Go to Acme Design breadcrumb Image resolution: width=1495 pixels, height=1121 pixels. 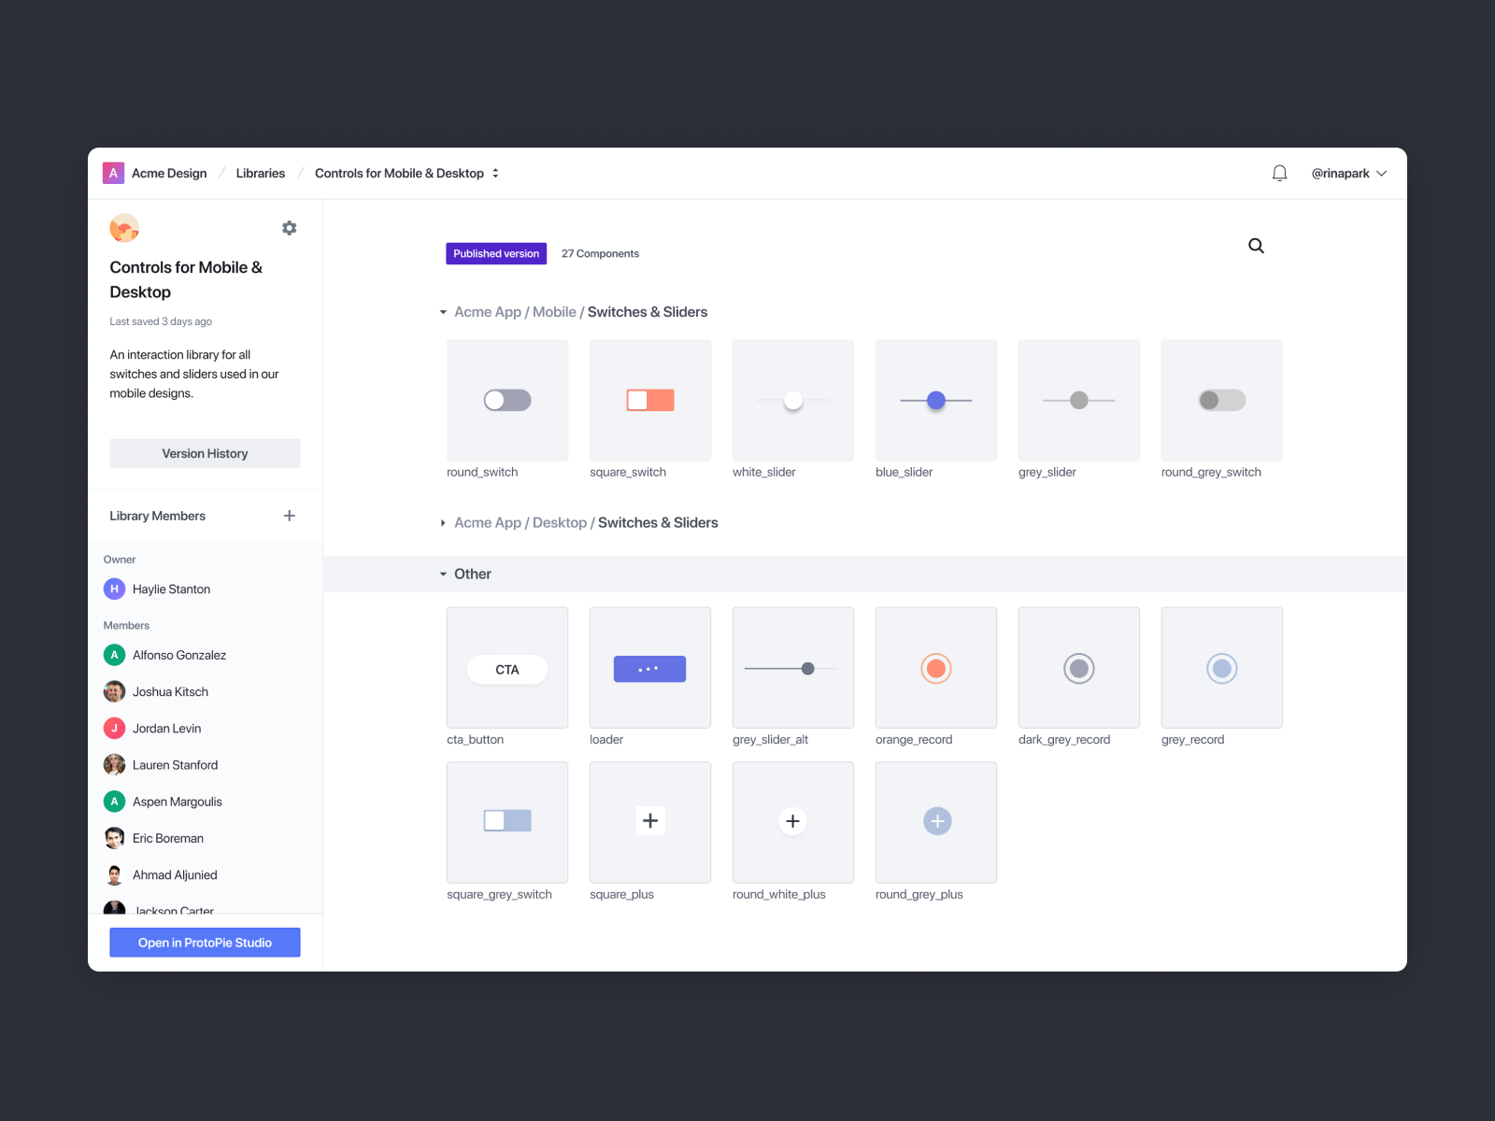coord(169,173)
